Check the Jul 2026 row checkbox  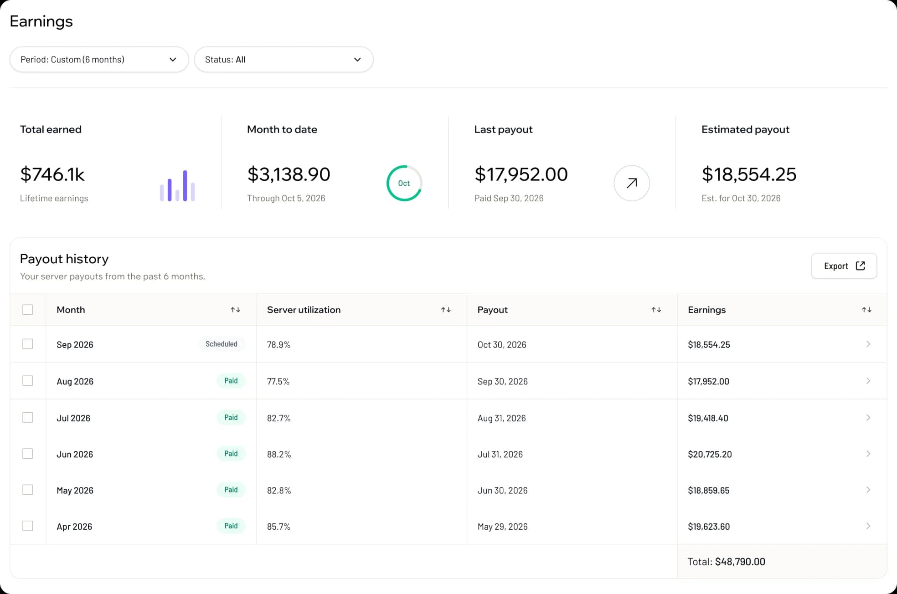coord(28,418)
